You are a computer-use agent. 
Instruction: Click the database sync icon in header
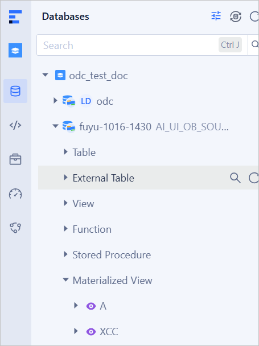pyautogui.click(x=236, y=17)
